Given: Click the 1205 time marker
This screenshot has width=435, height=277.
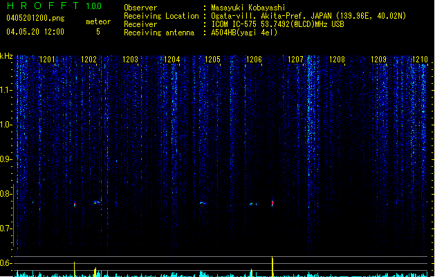Looking at the screenshot, I should (x=212, y=60).
